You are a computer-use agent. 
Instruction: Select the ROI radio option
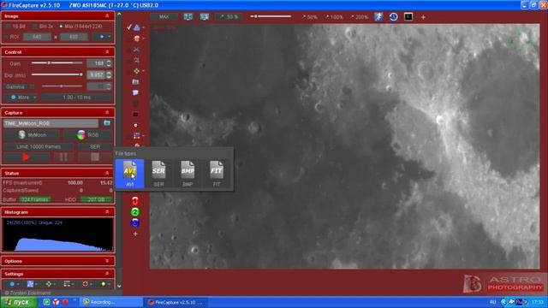(12, 37)
